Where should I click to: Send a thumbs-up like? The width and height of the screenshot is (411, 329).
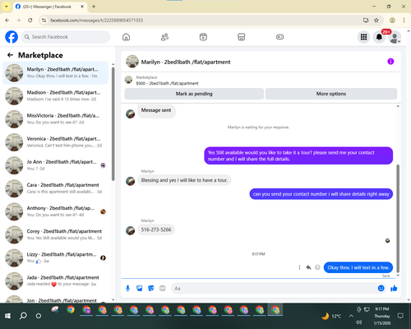(x=394, y=288)
